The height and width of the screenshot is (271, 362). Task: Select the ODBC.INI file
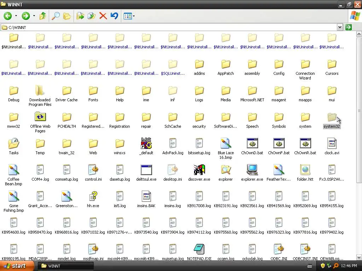(279, 252)
